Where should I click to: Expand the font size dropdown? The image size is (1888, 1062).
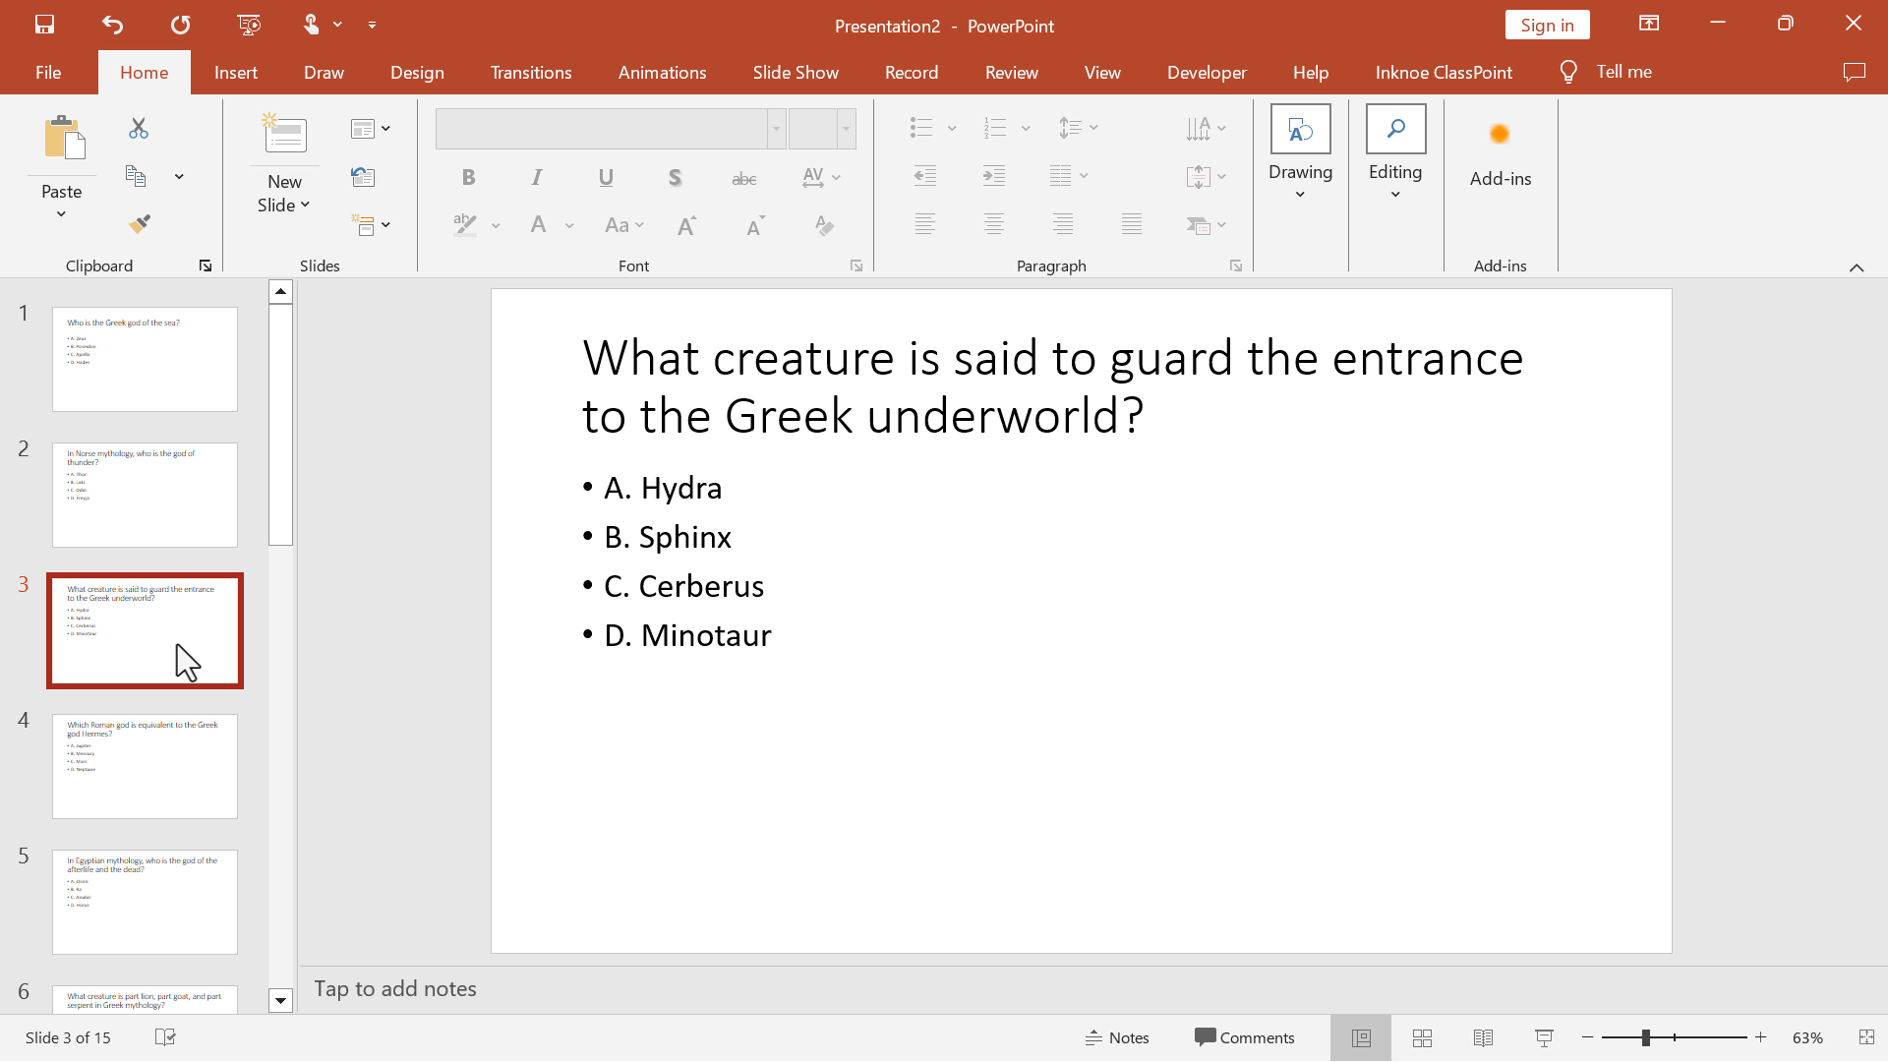[846, 127]
